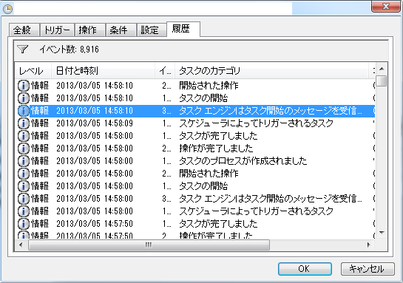Sort by the 日付と時刻 column header
The width and height of the screenshot is (403, 283).
point(103,71)
